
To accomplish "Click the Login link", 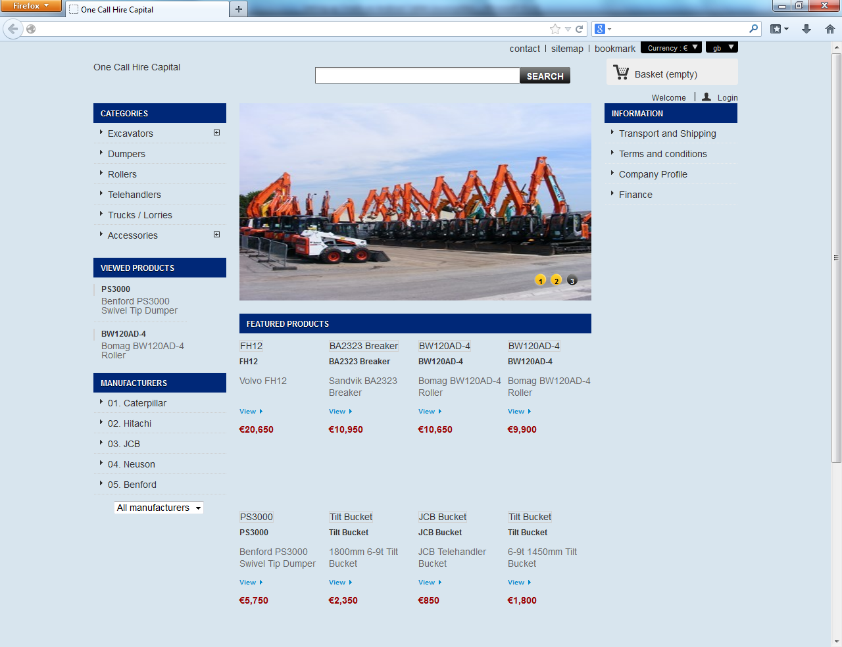I will 728,98.
